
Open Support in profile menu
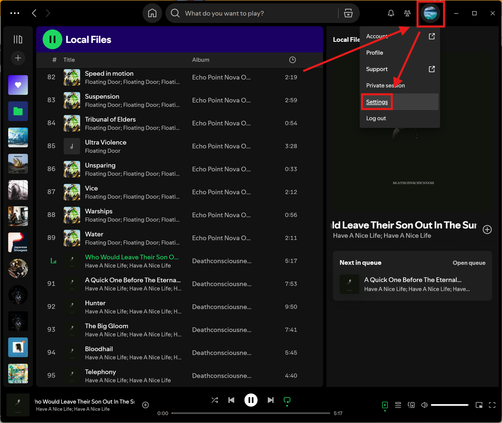tap(400, 69)
